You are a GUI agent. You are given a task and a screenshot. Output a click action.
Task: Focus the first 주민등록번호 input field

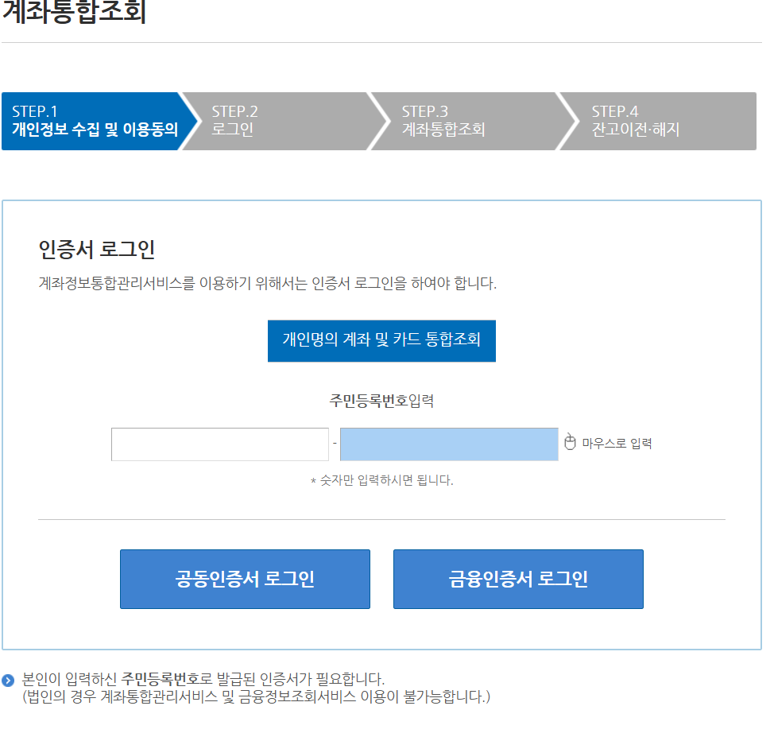pyautogui.click(x=220, y=444)
